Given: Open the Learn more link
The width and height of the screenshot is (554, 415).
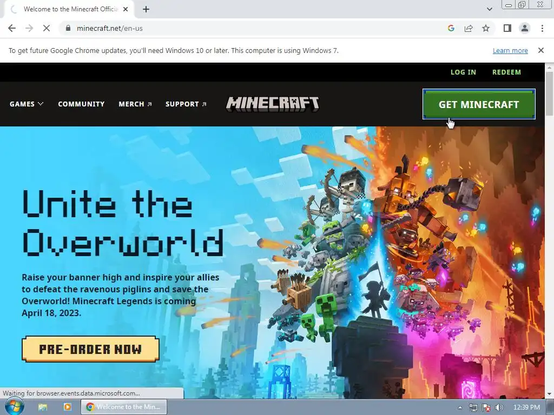Looking at the screenshot, I should 510,50.
